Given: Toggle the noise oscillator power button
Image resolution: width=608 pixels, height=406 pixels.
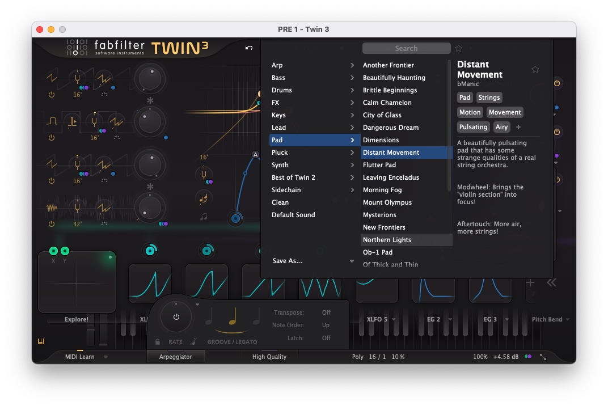Looking at the screenshot, I should tap(52, 224).
